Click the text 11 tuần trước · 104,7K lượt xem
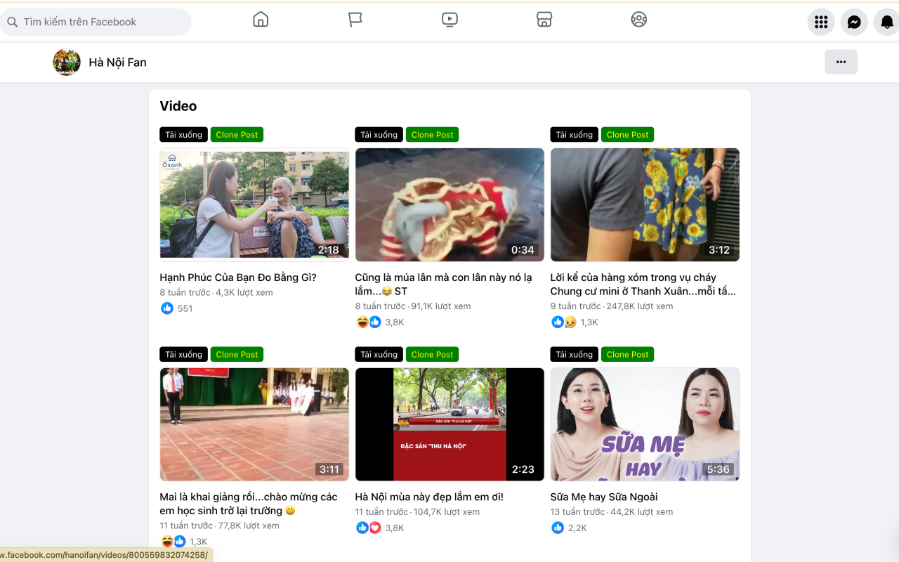899x562 pixels. [418, 512]
